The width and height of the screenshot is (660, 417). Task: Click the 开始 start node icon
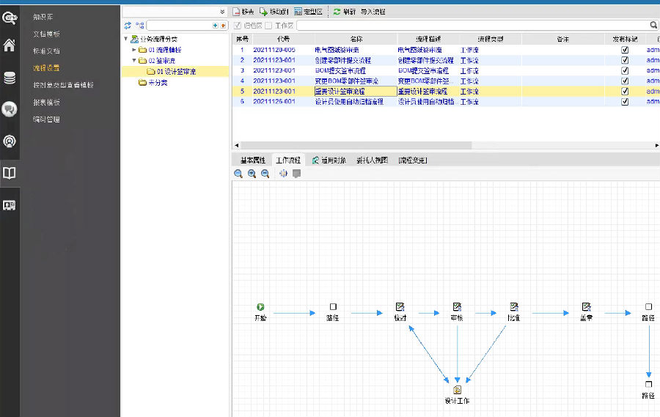(x=260, y=307)
